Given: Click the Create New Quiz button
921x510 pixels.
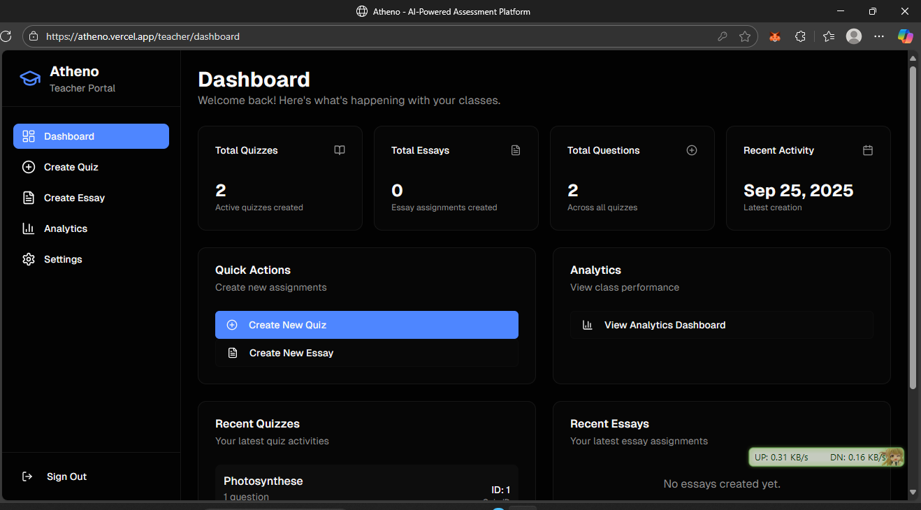Looking at the screenshot, I should pyautogui.click(x=367, y=325).
